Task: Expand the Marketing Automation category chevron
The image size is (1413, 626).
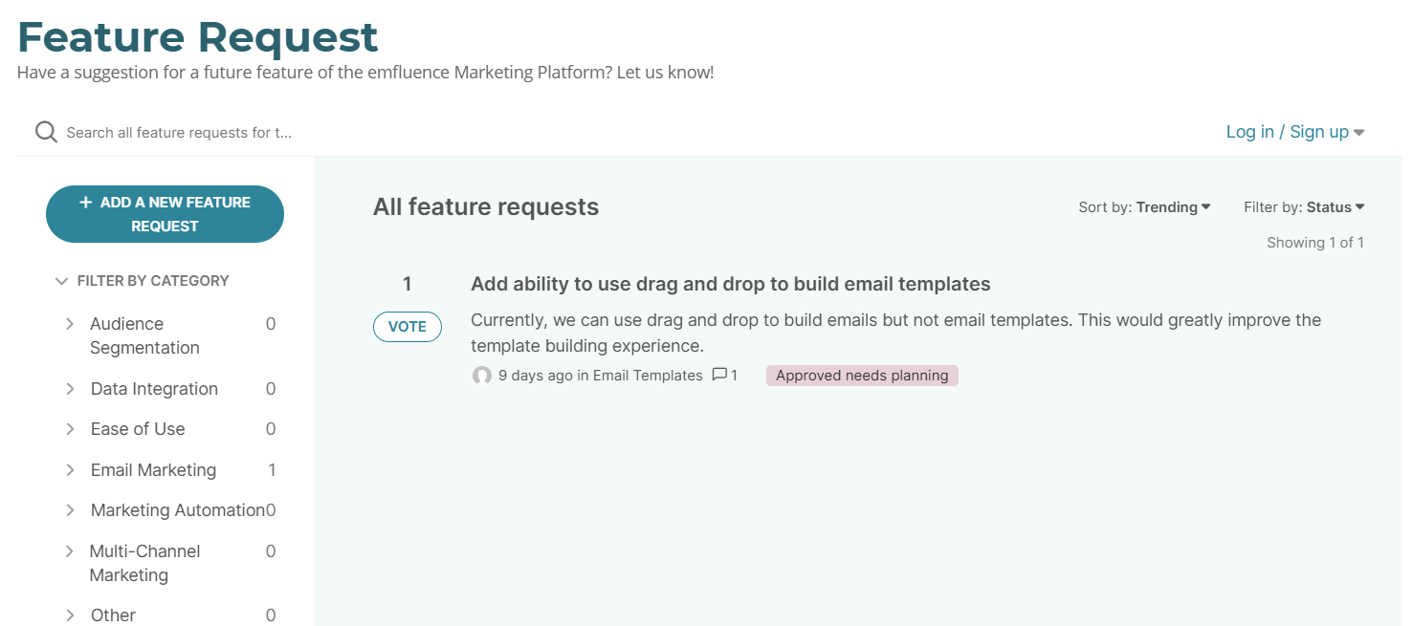Action: tap(70, 510)
